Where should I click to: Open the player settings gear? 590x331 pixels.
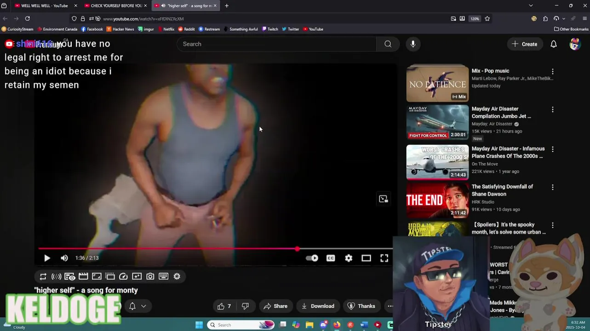point(349,258)
